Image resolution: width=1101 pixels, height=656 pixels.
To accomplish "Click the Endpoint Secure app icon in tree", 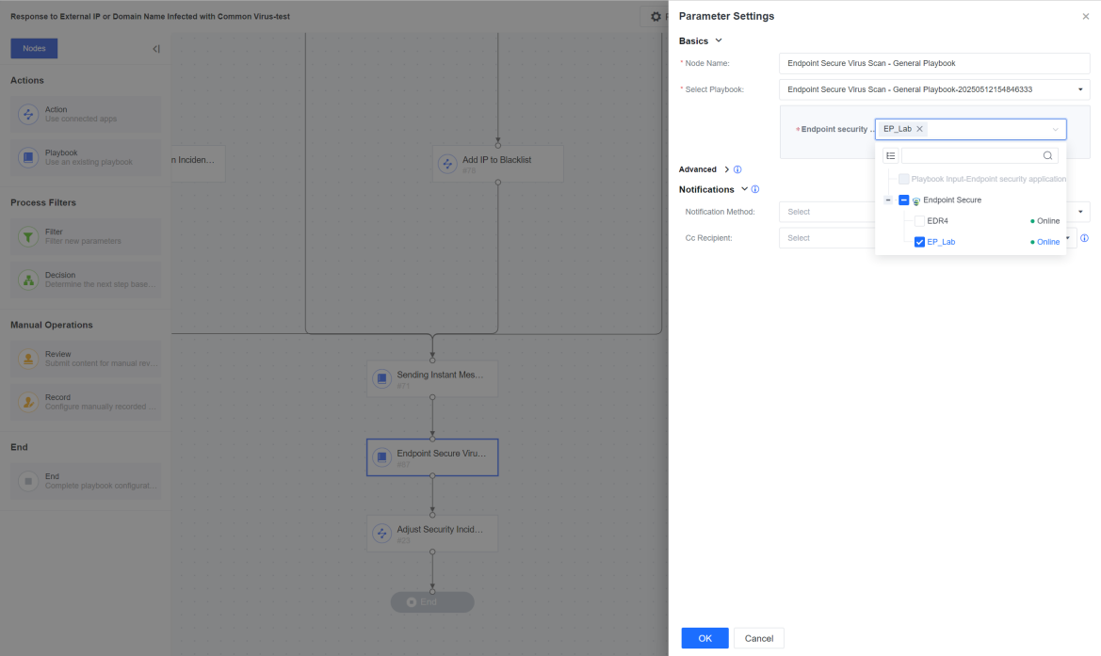I will pos(916,201).
